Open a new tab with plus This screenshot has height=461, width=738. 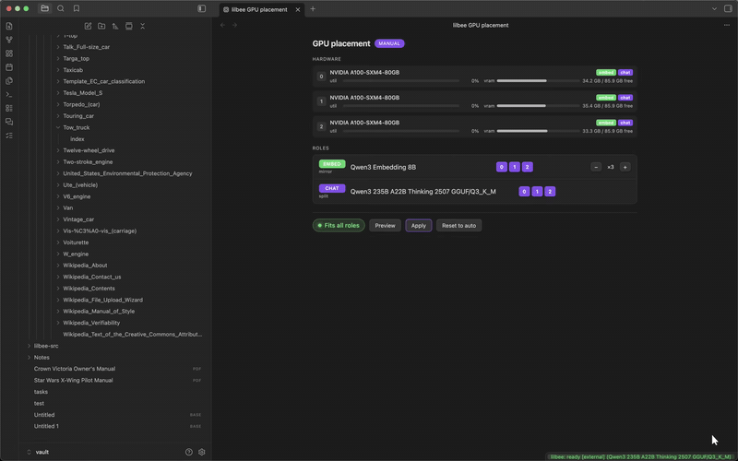pos(313,8)
